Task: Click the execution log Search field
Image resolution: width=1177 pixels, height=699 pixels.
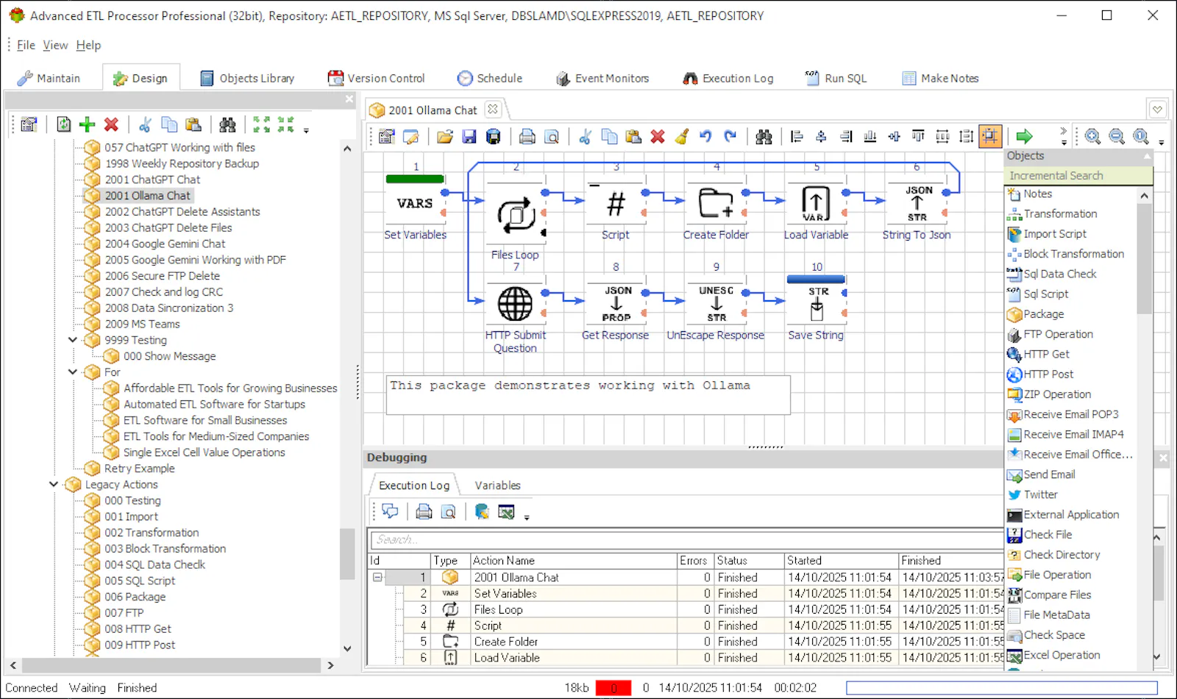Action: (x=686, y=539)
